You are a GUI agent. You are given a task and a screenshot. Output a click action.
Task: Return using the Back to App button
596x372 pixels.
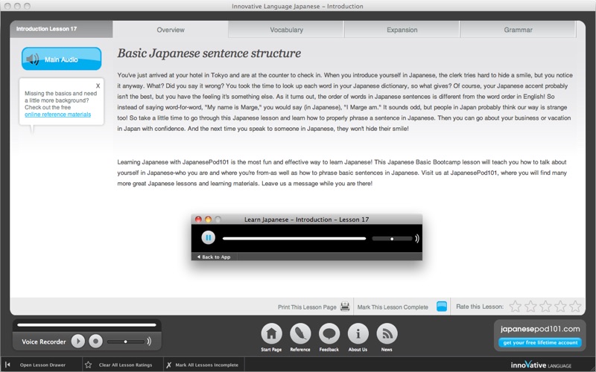214,257
